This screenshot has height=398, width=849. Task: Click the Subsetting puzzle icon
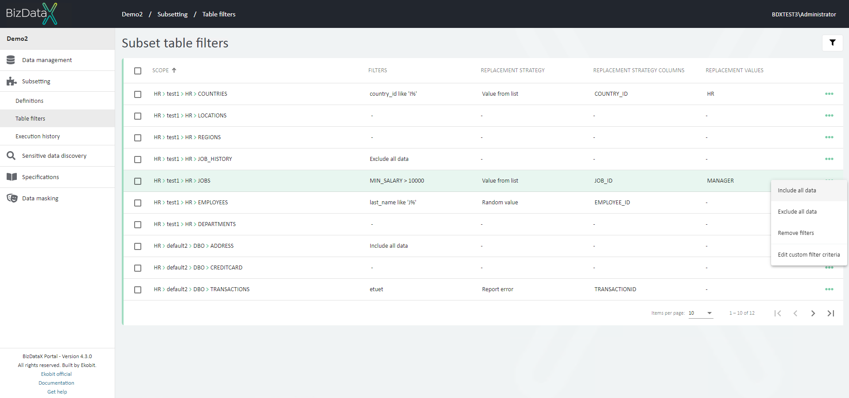tap(12, 81)
